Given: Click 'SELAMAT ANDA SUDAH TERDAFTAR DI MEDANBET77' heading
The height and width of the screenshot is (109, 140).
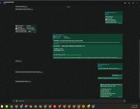Looking at the screenshot, I should pyautogui.click(x=69, y=46).
